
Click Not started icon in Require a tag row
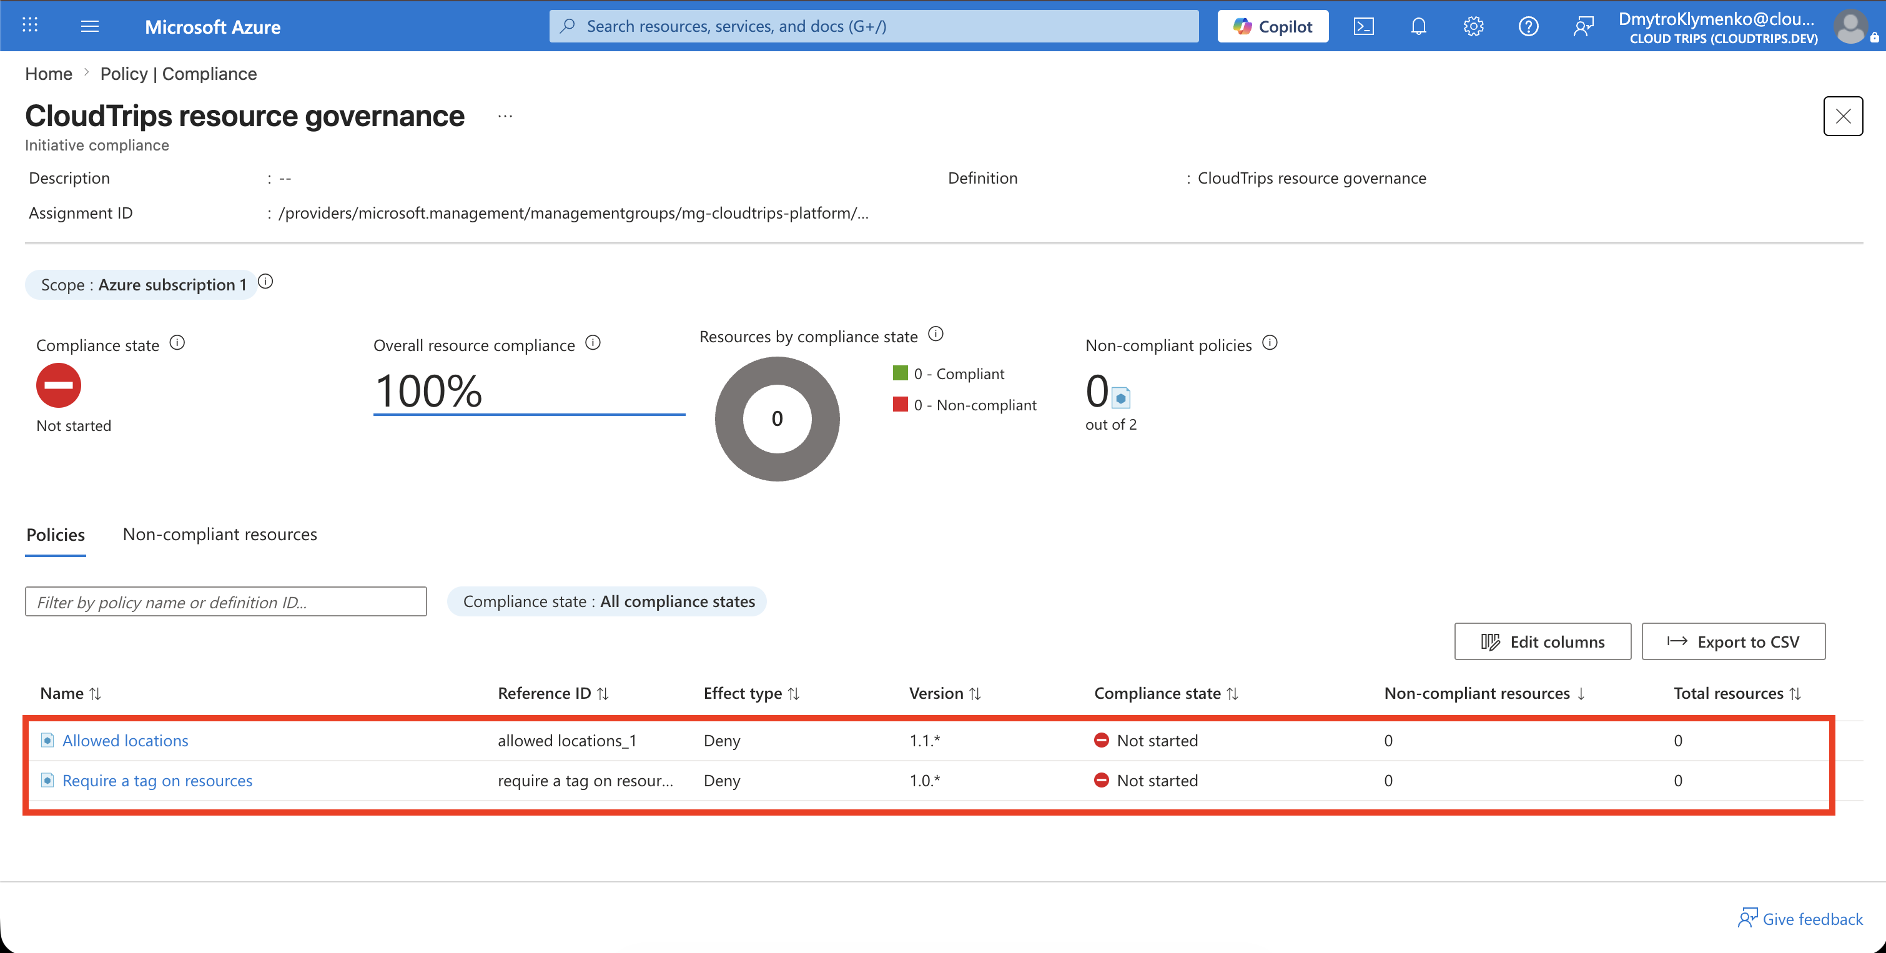1101,780
